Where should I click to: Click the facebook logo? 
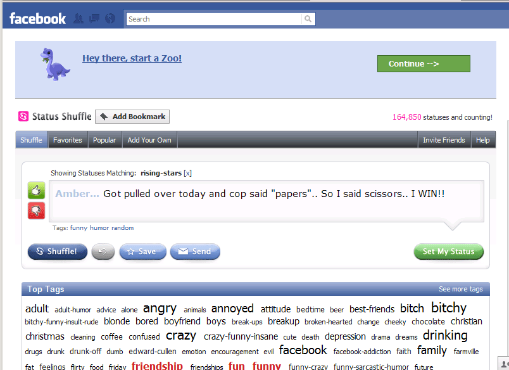coord(37,18)
